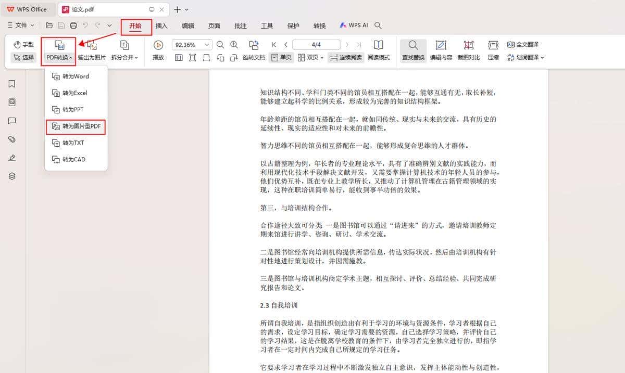Switch to 单页 single page view
625x373 pixels.
(x=281, y=57)
